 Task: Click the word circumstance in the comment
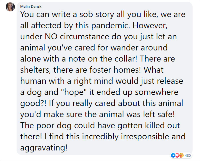[x=85, y=36]
